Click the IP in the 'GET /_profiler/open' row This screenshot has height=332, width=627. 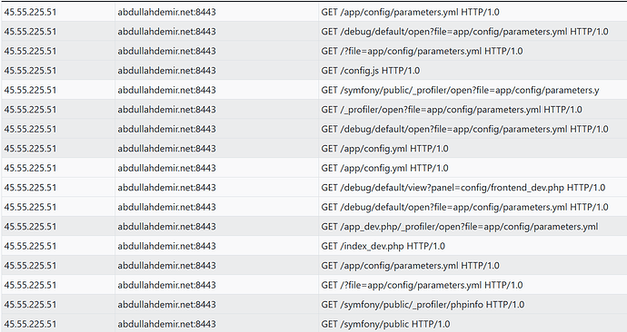tap(30, 110)
